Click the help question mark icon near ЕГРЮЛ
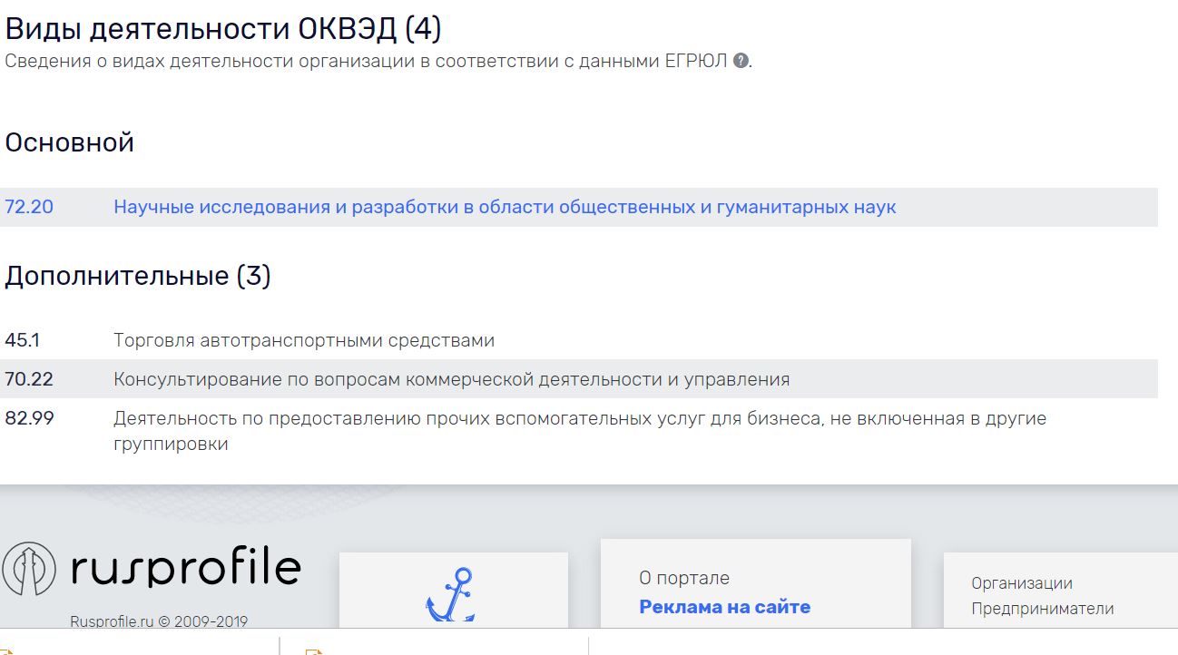This screenshot has width=1178, height=655. pyautogui.click(x=741, y=61)
